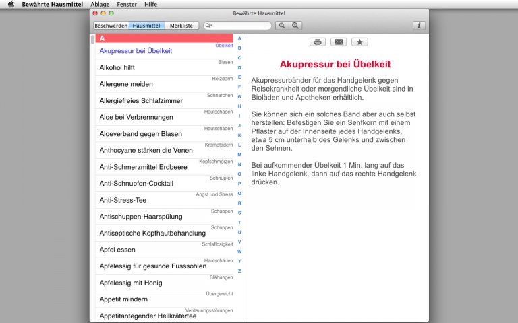518x323 pixels.
Task: Choose 'Apfelessig mit Honig' from list
Action: pos(131,283)
